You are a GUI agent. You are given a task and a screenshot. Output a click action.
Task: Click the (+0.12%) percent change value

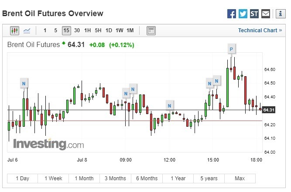pos(122,45)
